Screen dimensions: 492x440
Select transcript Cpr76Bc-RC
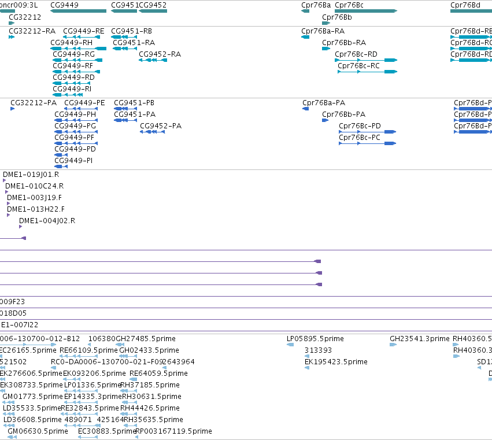pos(358,66)
